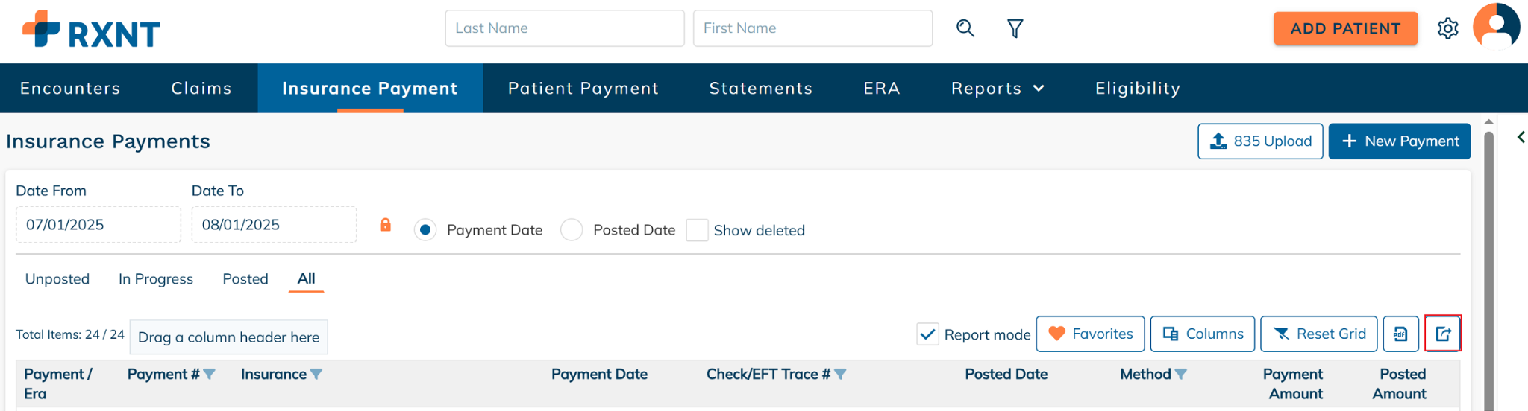The image size is (1528, 411).
Task: Open the patient filter funnel icon
Action: [1015, 28]
